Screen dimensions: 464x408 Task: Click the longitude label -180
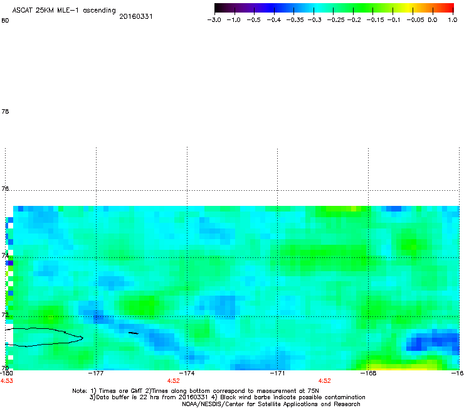click(6, 373)
